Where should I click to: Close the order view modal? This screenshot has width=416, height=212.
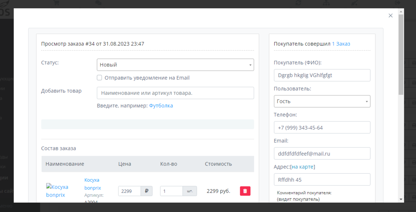(x=390, y=16)
